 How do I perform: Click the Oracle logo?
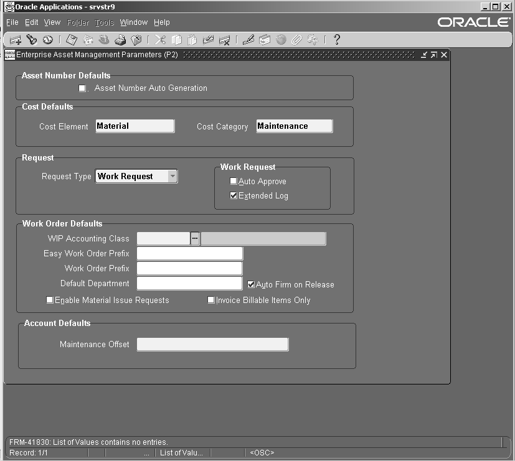(474, 22)
